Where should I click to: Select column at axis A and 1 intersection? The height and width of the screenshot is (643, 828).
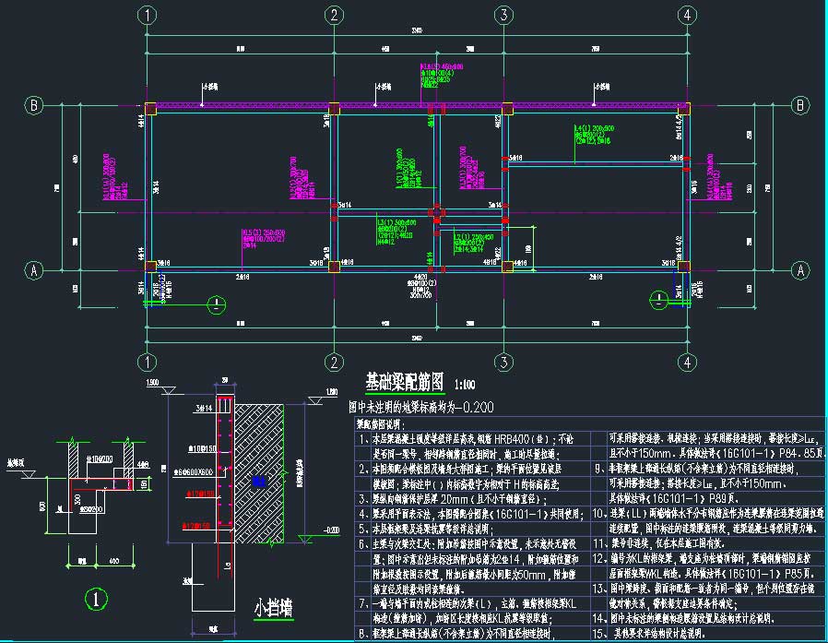(x=150, y=267)
